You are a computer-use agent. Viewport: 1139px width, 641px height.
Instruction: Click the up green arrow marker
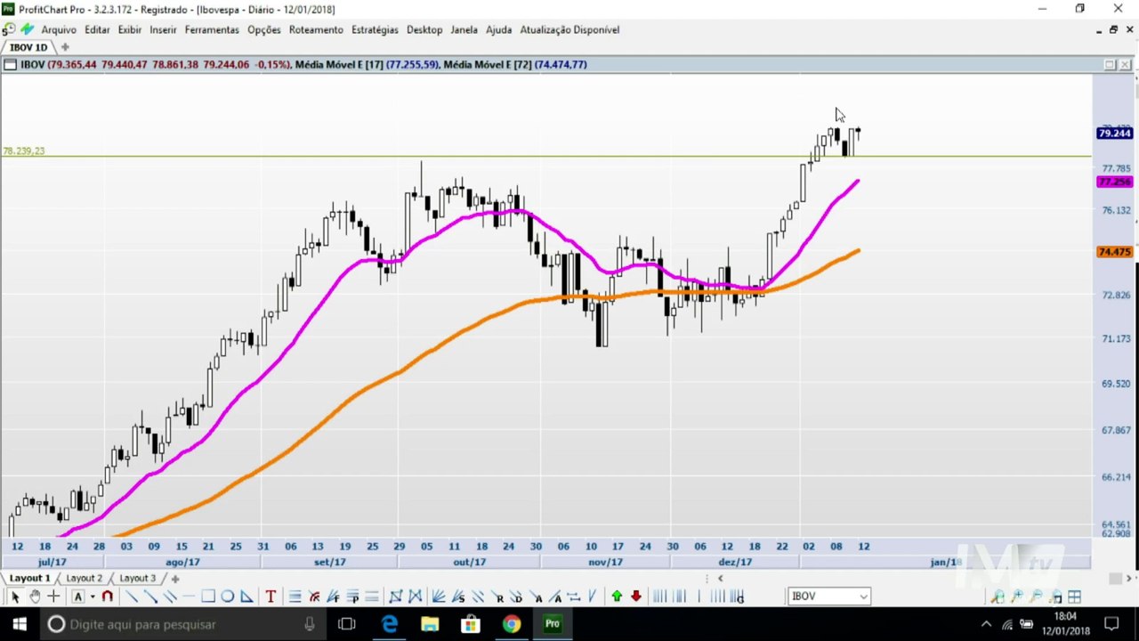(x=617, y=596)
